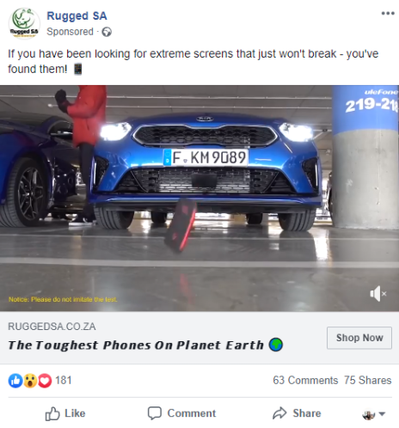399x428 pixels.
Task: Click the Sponsored label
Action: pyautogui.click(x=71, y=32)
